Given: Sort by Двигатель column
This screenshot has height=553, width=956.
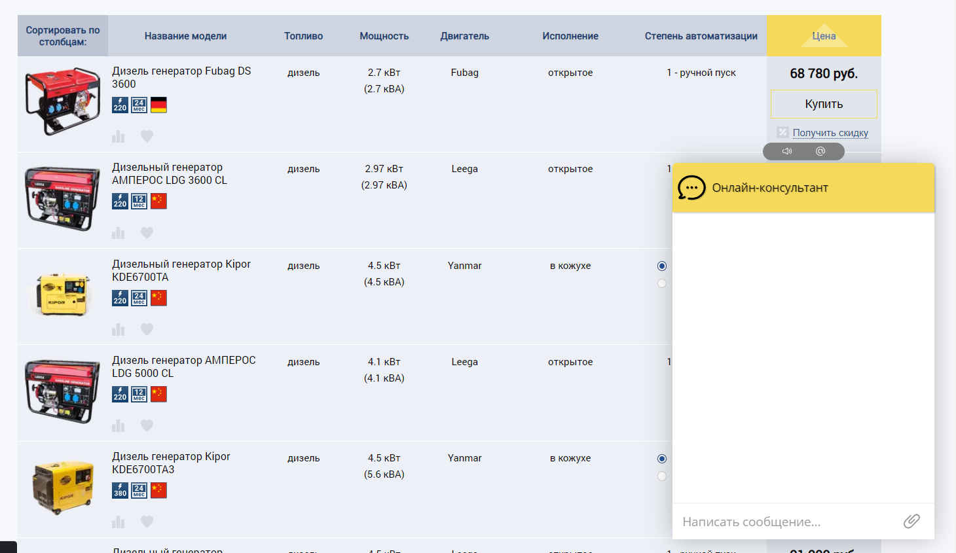Looking at the screenshot, I should pos(465,36).
